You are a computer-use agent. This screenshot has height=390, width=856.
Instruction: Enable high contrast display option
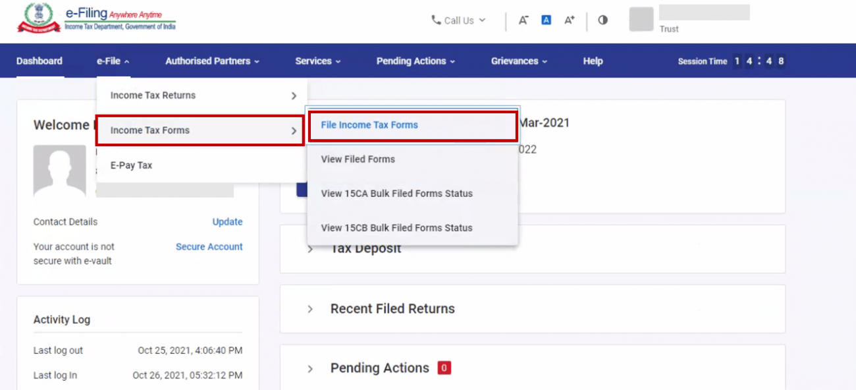602,20
